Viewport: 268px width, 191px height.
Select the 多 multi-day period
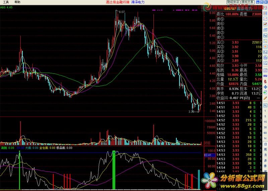(x=265, y=161)
